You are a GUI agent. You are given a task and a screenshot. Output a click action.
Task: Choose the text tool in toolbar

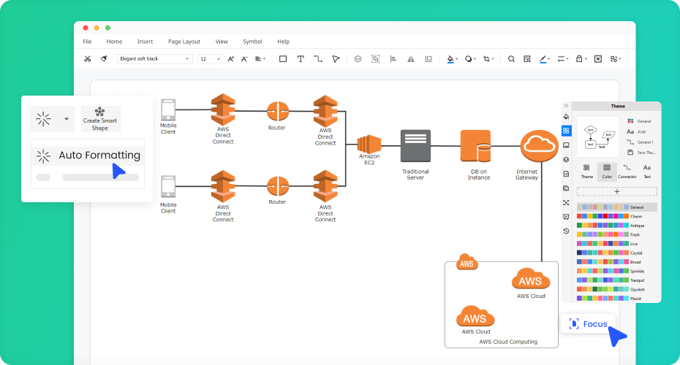click(301, 59)
